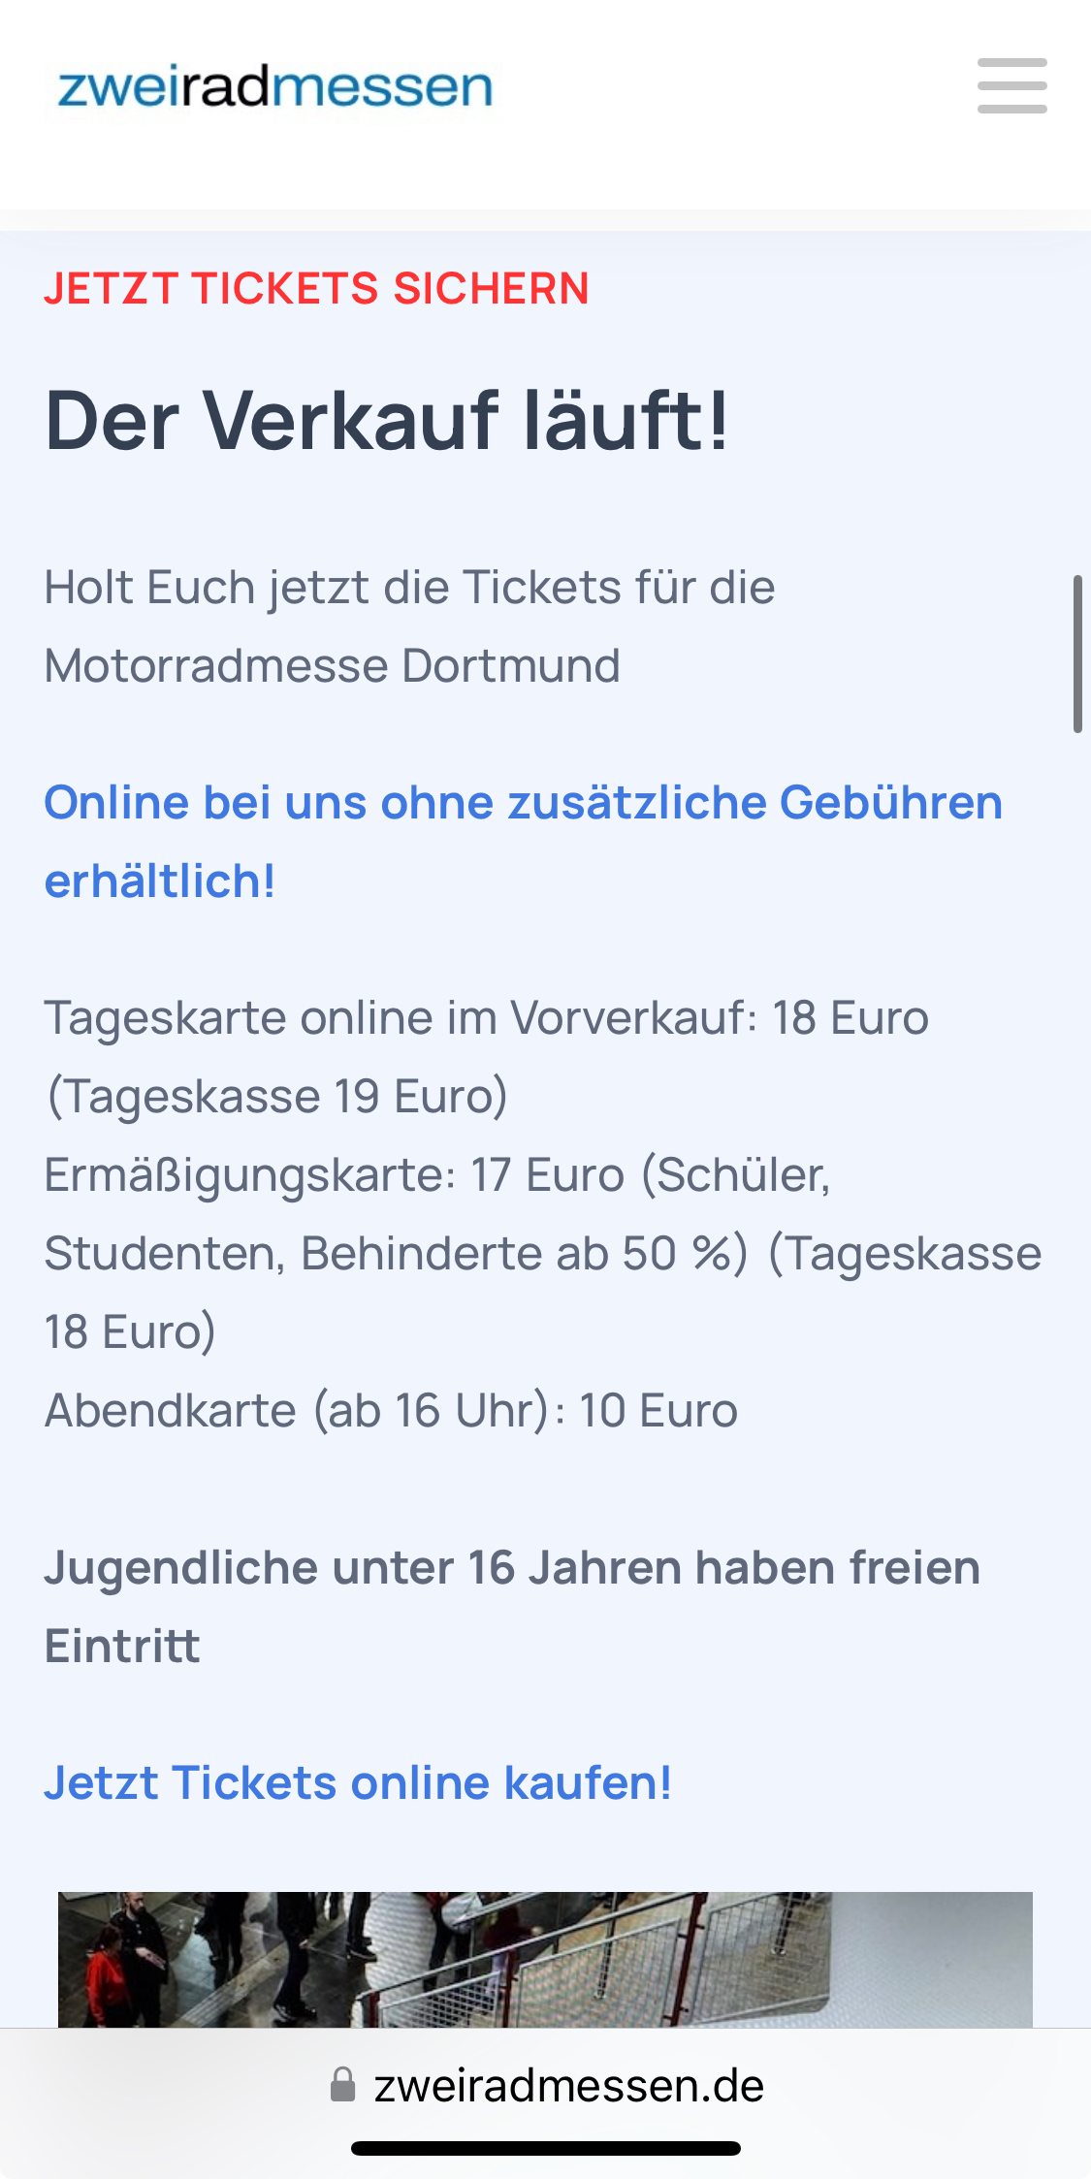Open the hamburger navigation menu
Image resolution: width=1091 pixels, height=2179 pixels.
click(x=1011, y=86)
